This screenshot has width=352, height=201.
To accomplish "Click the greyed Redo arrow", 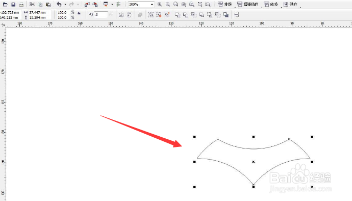I will pyautogui.click(x=71, y=4).
